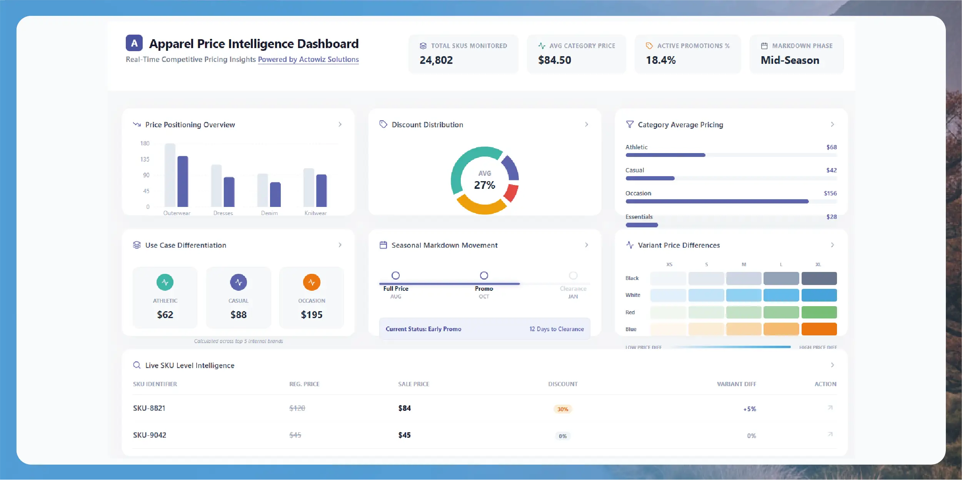962x480 pixels.
Task: Expand the Variant Price Differences chevron
Action: pos(832,245)
